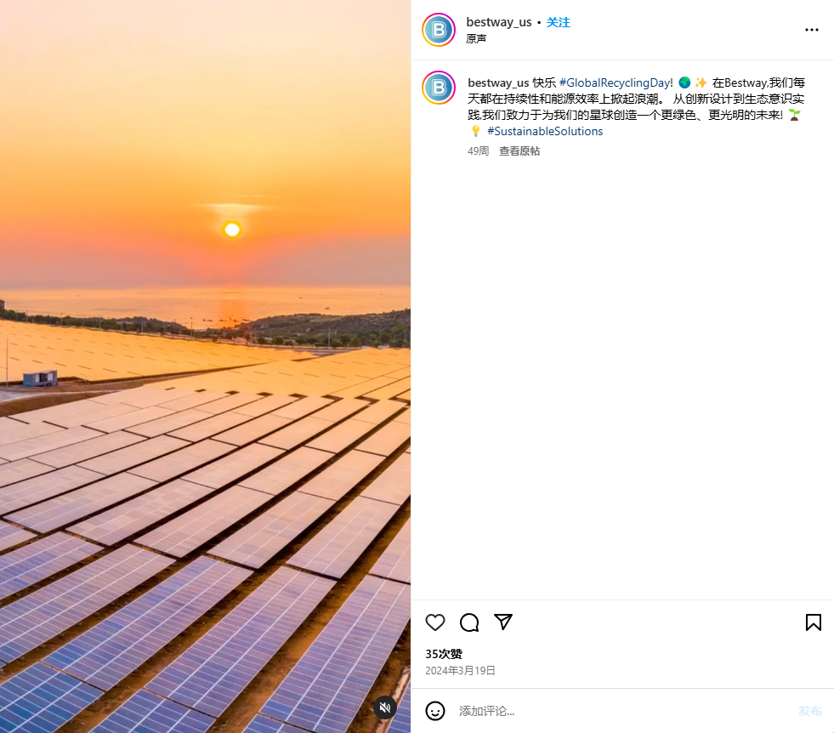The width and height of the screenshot is (834, 733).
Task: Click the bestway_us username in the header
Action: [499, 22]
